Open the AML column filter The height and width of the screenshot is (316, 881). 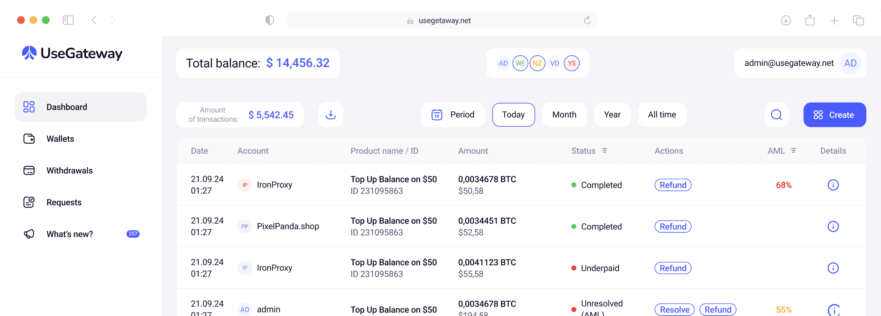(x=794, y=151)
